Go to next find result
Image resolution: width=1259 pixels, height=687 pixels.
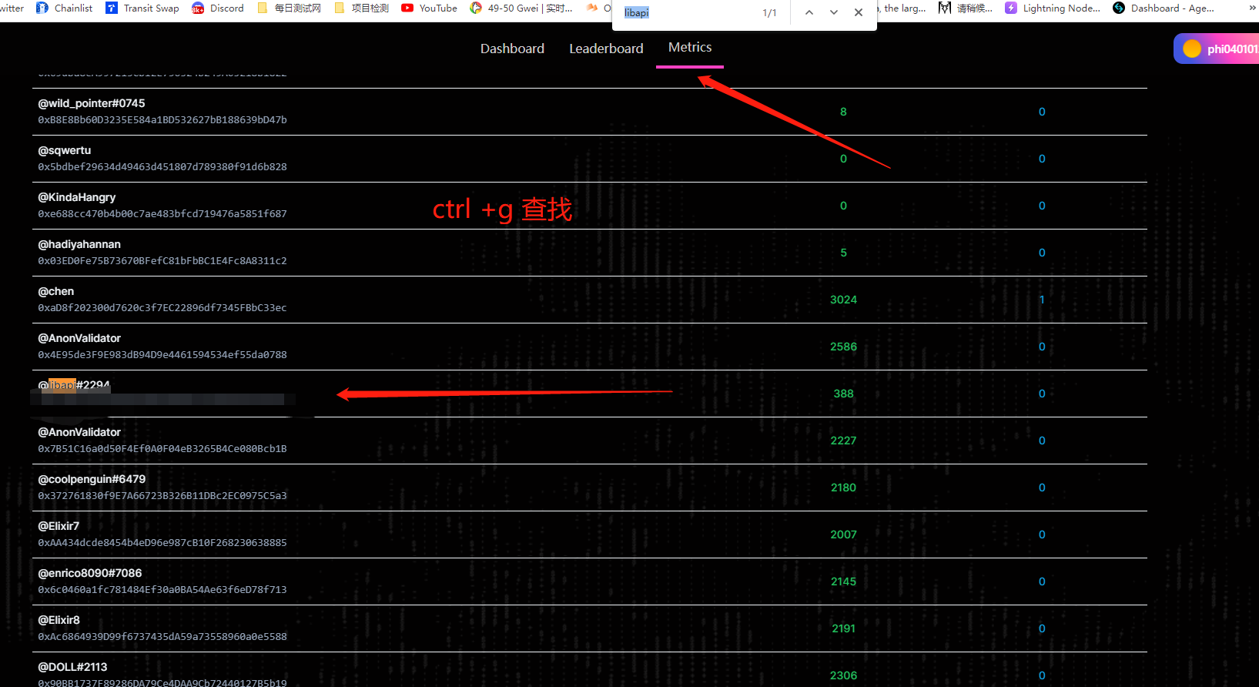[834, 12]
